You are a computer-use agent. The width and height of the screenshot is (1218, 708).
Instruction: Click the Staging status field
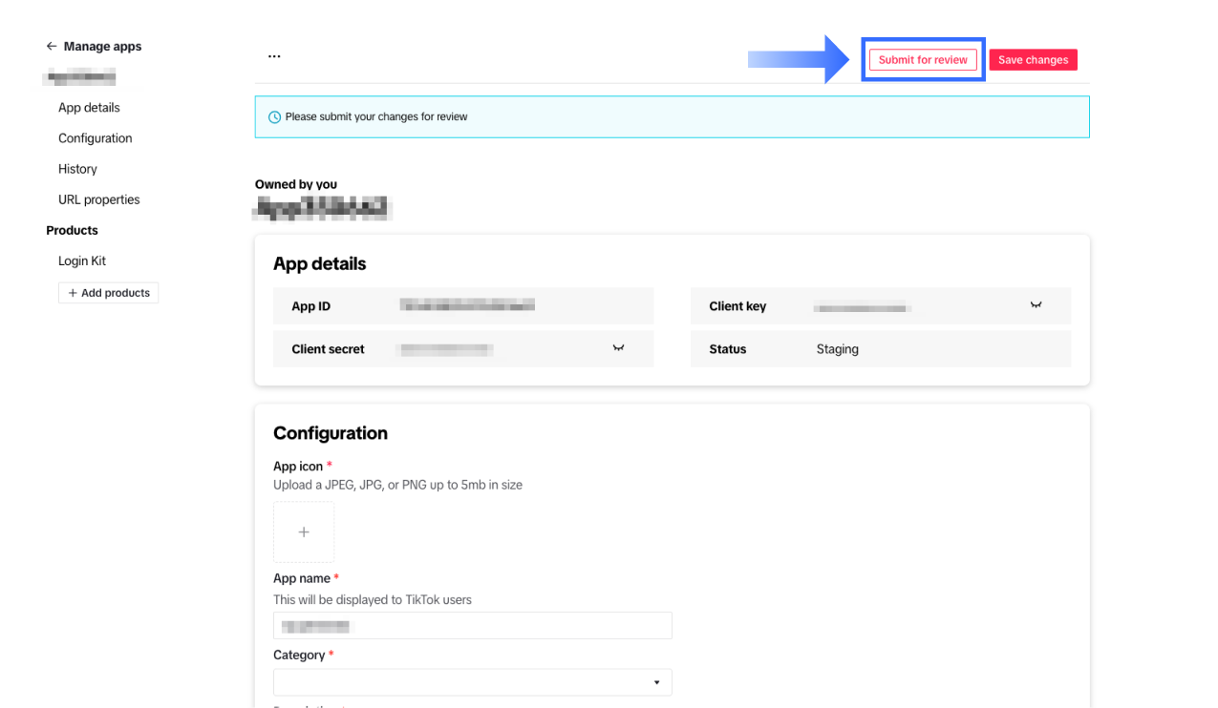838,349
